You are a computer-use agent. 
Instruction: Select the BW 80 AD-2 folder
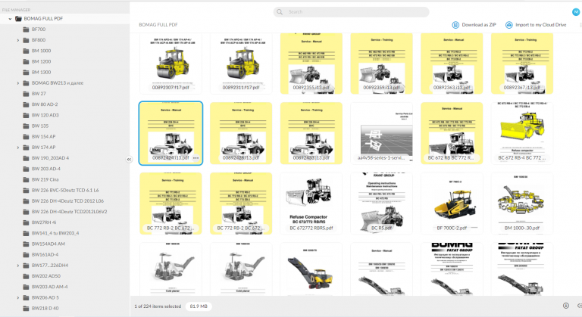pyautogui.click(x=45, y=104)
